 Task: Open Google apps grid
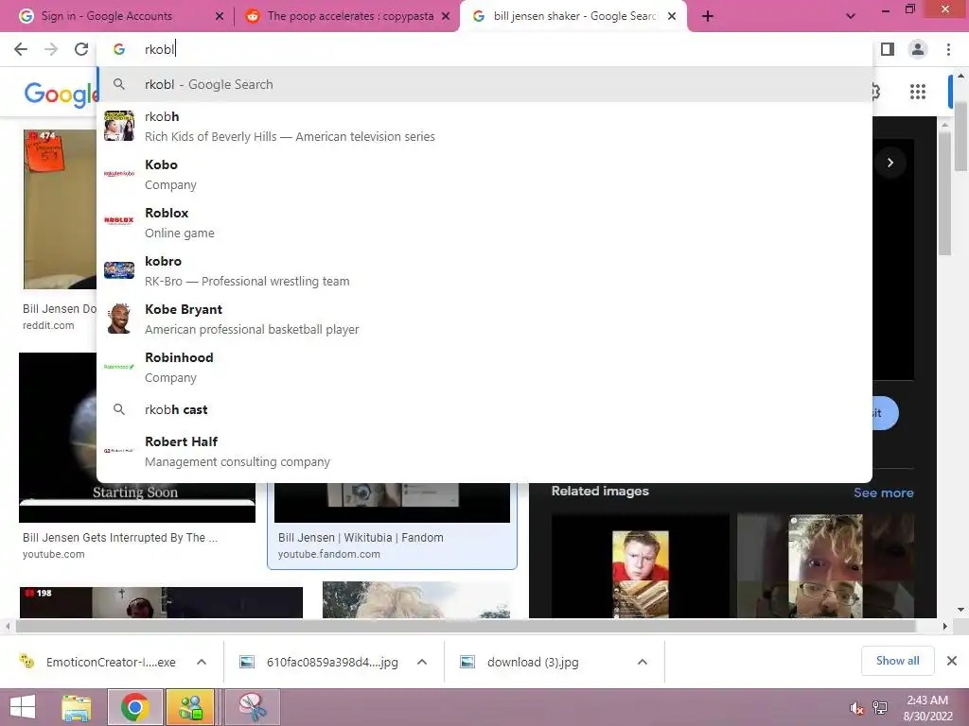pos(918,92)
